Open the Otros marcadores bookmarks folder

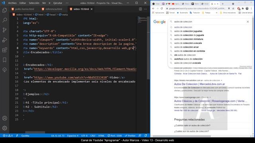228,13
